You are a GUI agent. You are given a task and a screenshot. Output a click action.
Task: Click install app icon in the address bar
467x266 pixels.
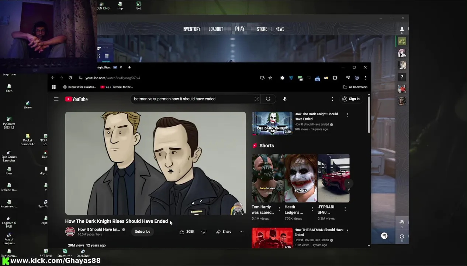point(262,78)
